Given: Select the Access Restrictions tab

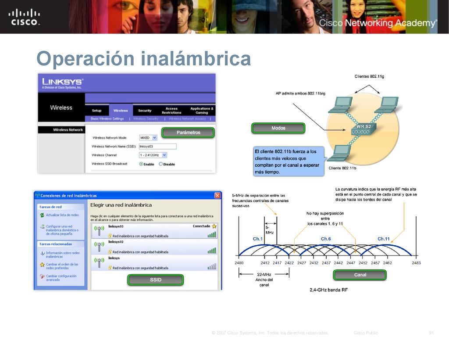Looking at the screenshot, I should coord(171,111).
